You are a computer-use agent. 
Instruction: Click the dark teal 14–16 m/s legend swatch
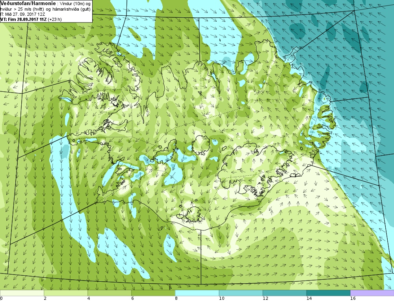pyautogui.click(x=329, y=293)
